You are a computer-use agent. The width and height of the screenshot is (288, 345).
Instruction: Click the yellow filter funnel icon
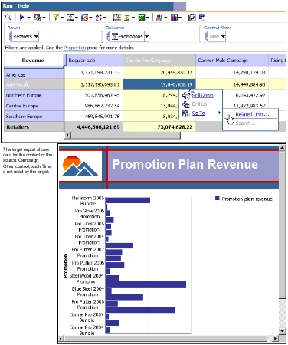pos(55,17)
